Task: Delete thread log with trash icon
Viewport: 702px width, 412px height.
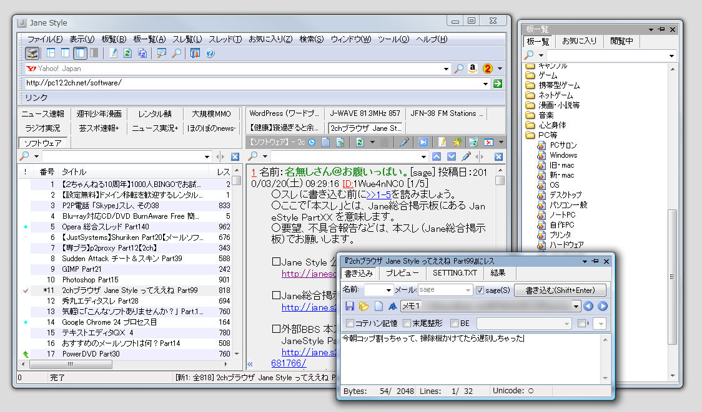Action: pyautogui.click(x=473, y=141)
